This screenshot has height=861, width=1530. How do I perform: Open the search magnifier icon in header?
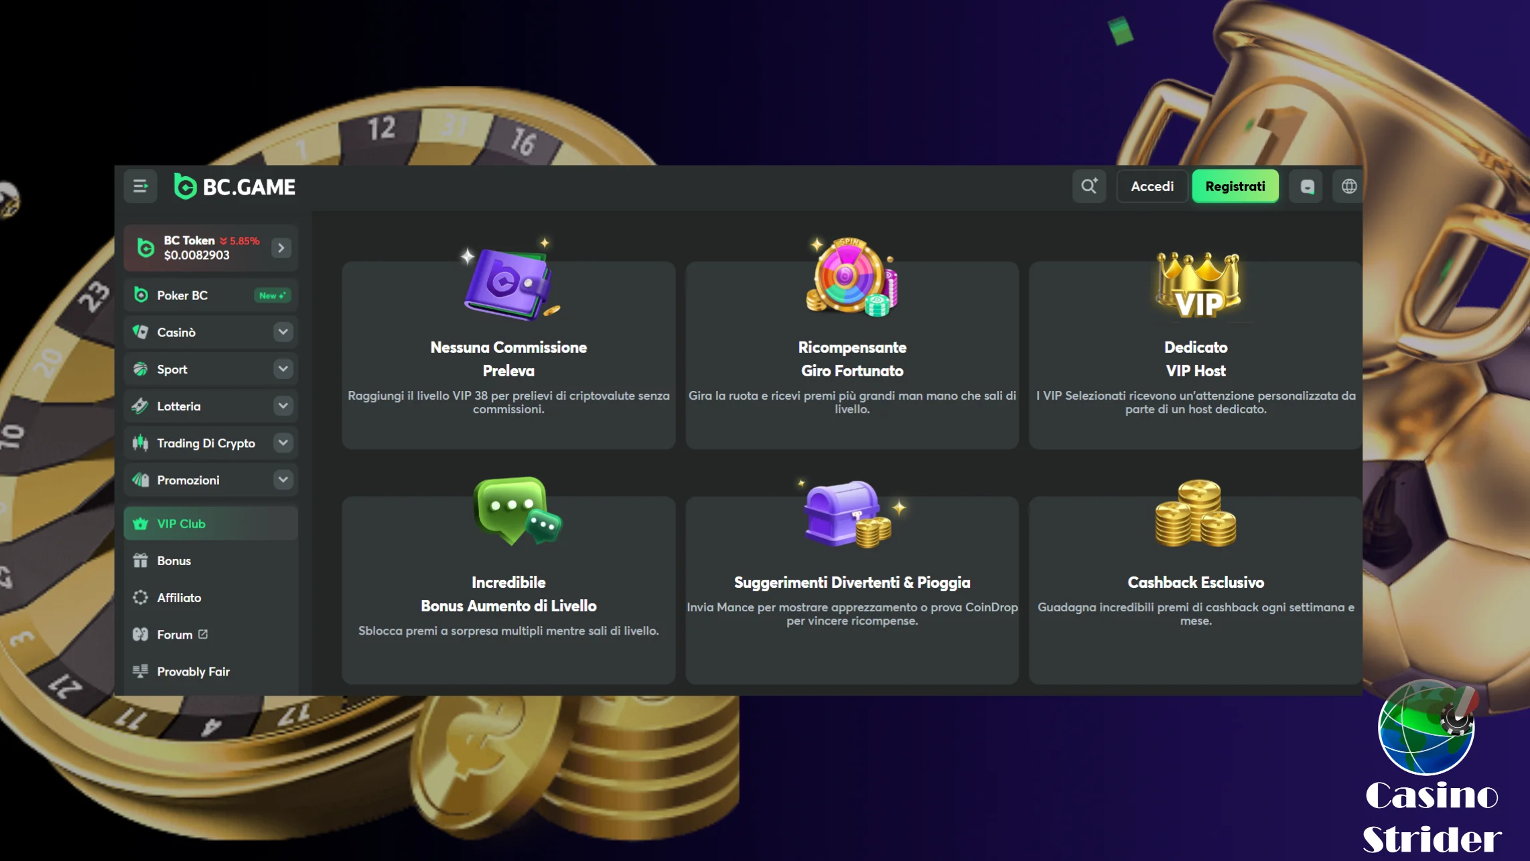tap(1089, 186)
